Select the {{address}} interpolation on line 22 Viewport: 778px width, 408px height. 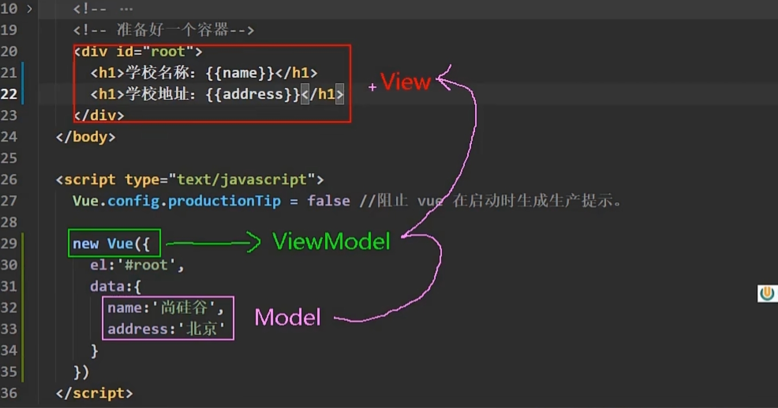(252, 94)
